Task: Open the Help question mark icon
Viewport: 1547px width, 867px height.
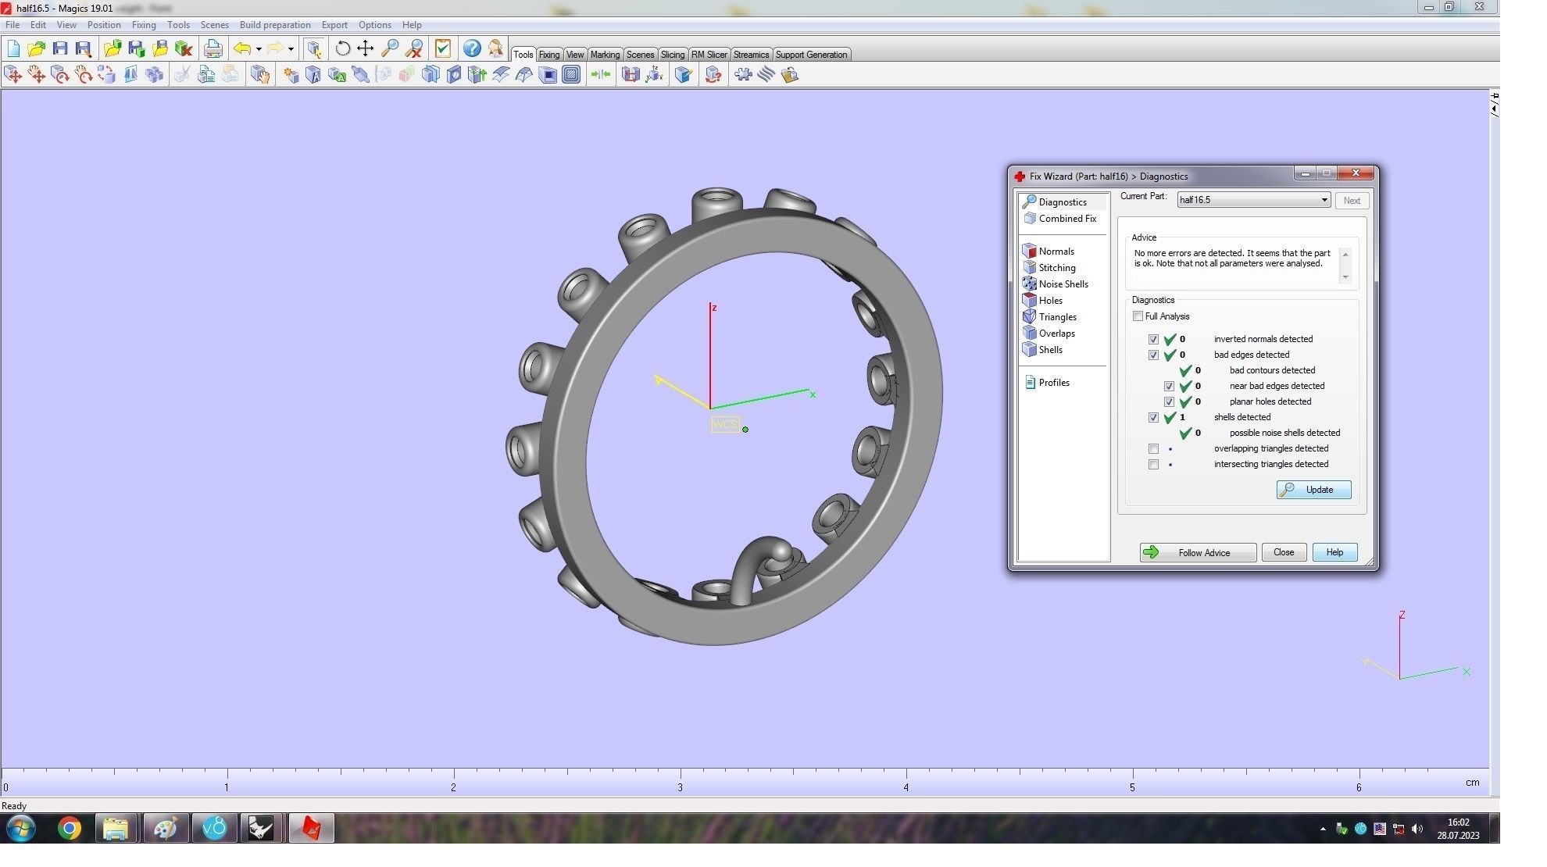Action: pos(471,48)
